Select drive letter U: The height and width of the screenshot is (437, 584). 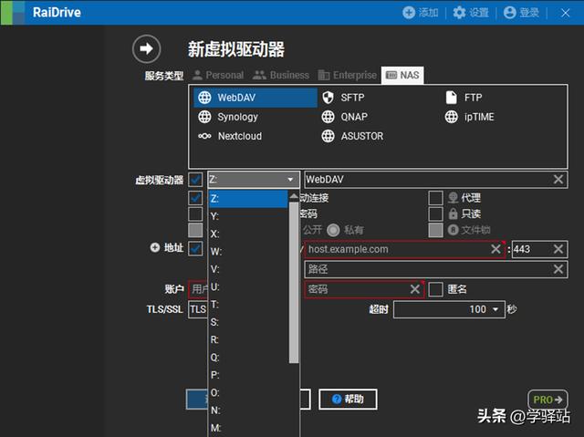click(247, 287)
